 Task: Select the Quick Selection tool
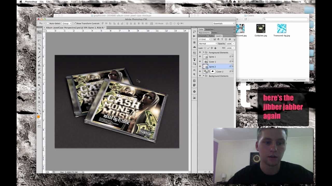pos(39,44)
